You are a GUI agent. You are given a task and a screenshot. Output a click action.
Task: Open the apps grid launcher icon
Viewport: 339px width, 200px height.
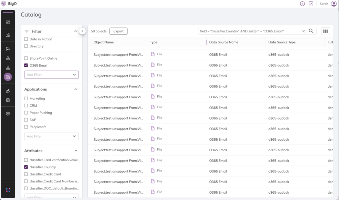pyautogui.click(x=8, y=190)
